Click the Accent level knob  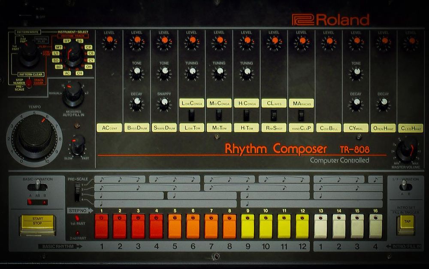tap(109, 43)
